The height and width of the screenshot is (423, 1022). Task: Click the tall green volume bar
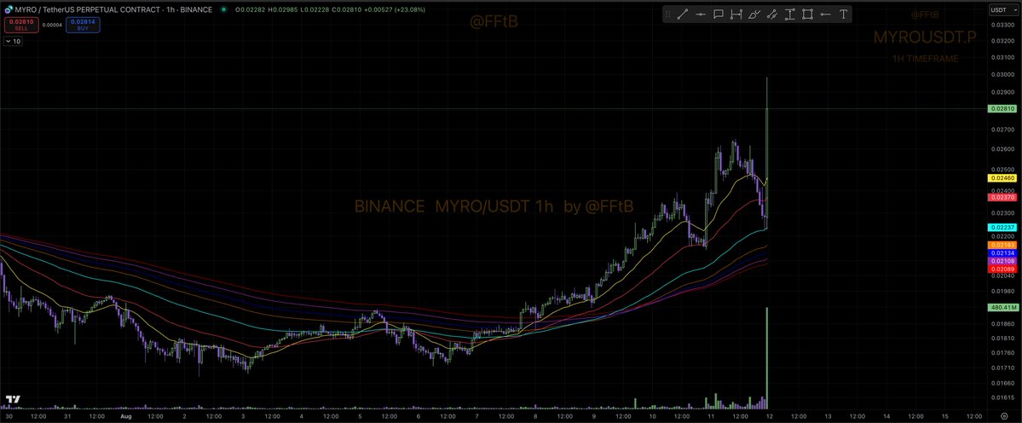pyautogui.click(x=767, y=358)
